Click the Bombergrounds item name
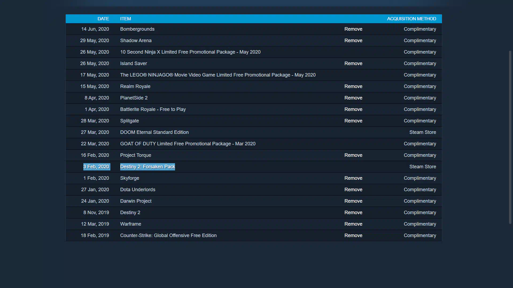This screenshot has height=288, width=513. coord(137,29)
